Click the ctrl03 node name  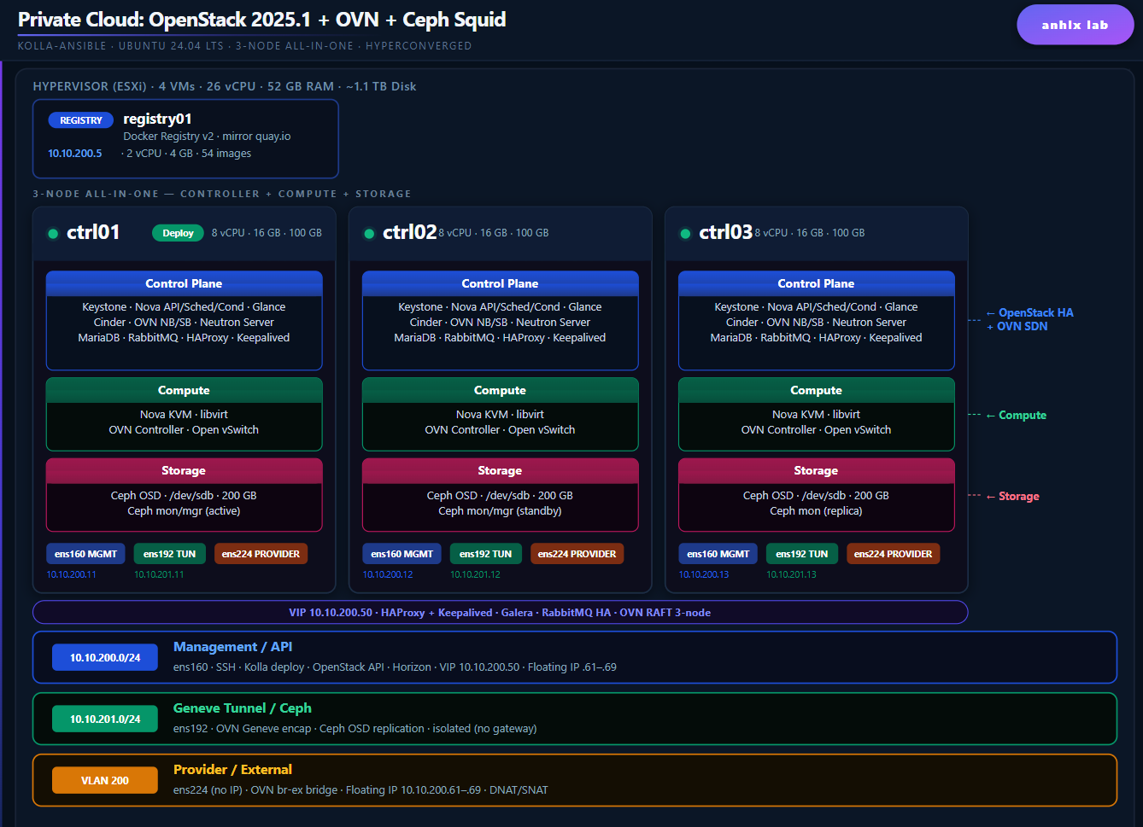[x=725, y=232]
